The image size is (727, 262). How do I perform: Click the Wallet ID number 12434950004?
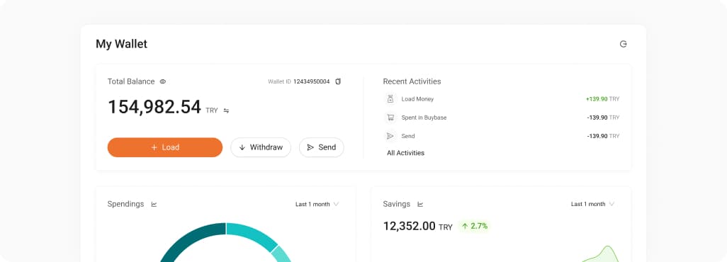pos(311,81)
